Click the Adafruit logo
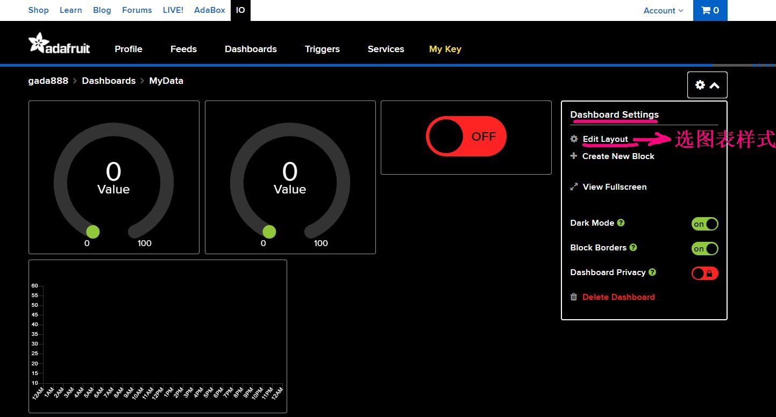 click(x=59, y=44)
